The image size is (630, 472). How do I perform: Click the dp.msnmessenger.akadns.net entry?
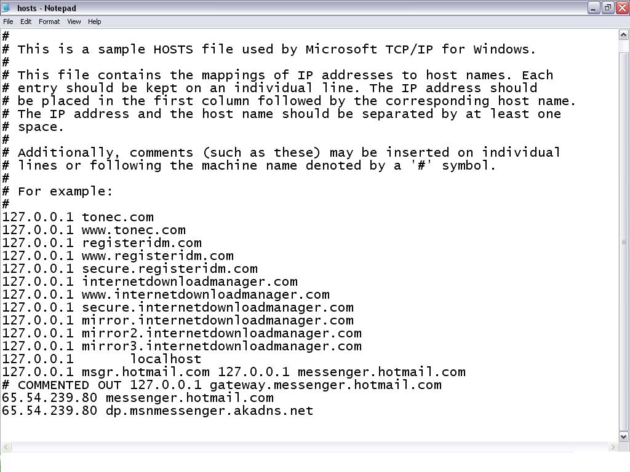(x=209, y=411)
